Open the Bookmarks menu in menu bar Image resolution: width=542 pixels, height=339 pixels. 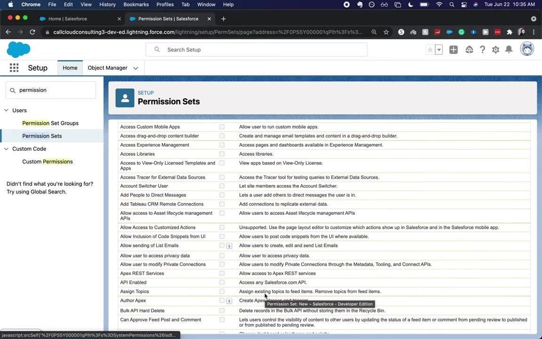click(x=136, y=5)
